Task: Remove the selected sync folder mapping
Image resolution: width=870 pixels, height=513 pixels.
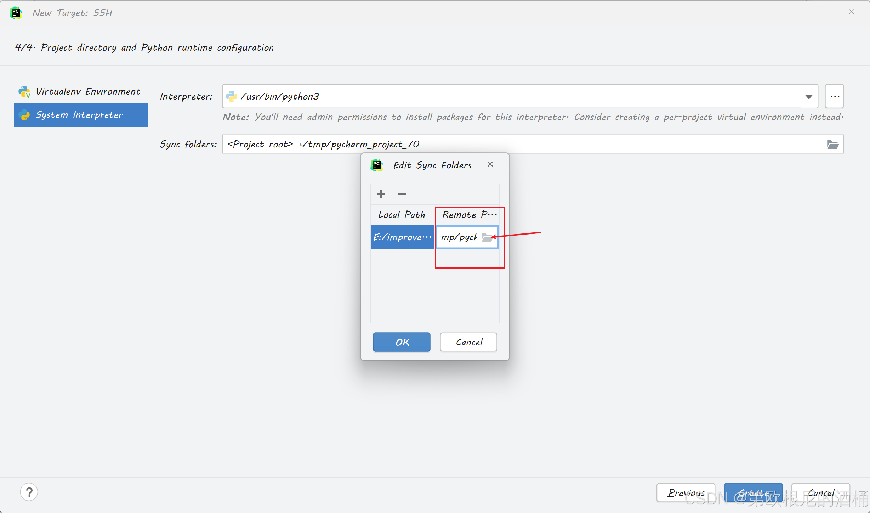Action: [x=402, y=194]
